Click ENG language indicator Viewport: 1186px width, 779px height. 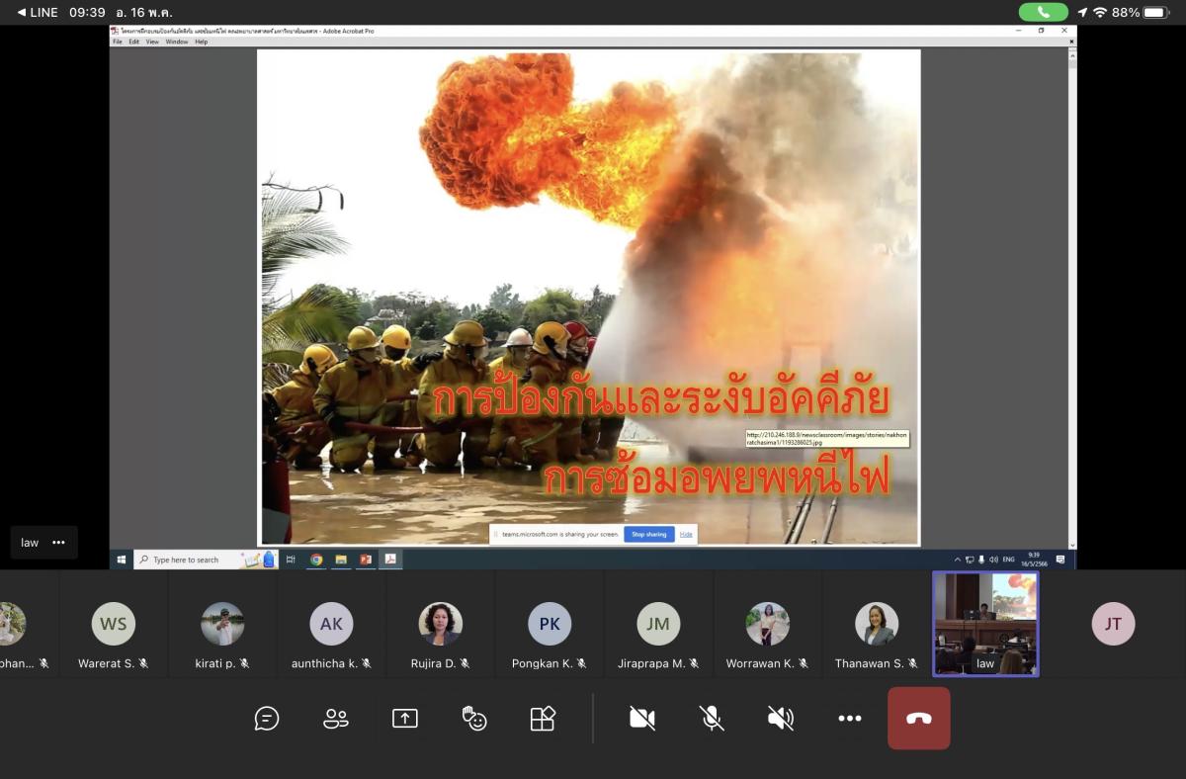(x=1009, y=560)
